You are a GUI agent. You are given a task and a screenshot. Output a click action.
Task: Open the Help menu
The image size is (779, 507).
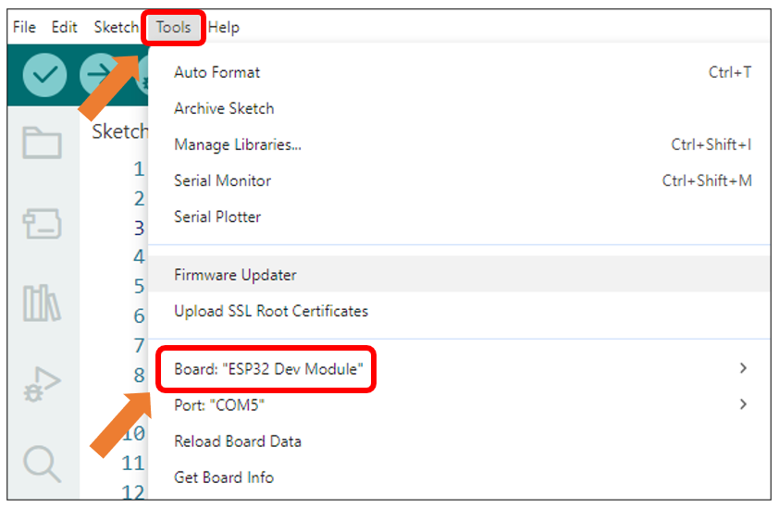224,28
